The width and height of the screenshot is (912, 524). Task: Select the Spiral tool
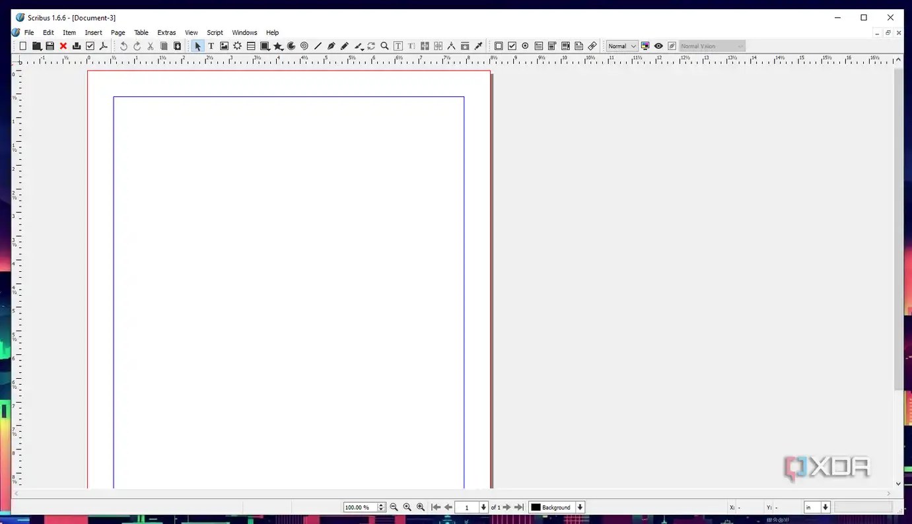[304, 46]
